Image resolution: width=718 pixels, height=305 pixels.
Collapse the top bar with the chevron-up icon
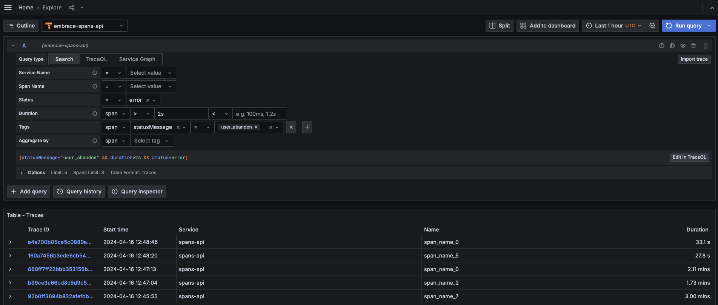click(712, 8)
